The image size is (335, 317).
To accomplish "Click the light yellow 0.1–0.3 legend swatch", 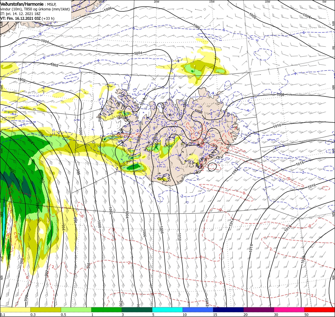I will [15, 310].
